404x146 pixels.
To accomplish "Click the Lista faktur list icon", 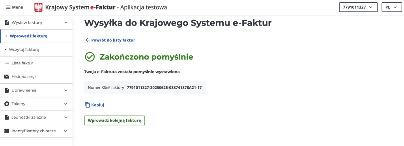I will [7, 63].
